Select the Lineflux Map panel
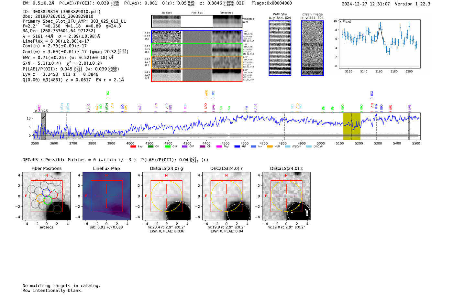 tap(106, 196)
